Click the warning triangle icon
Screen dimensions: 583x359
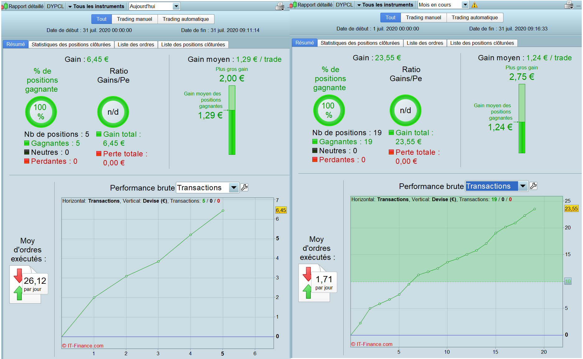[x=475, y=5]
